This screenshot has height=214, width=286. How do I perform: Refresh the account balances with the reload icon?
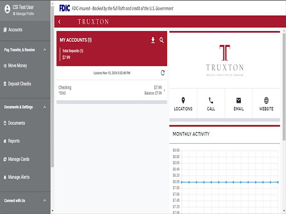pos(163,73)
